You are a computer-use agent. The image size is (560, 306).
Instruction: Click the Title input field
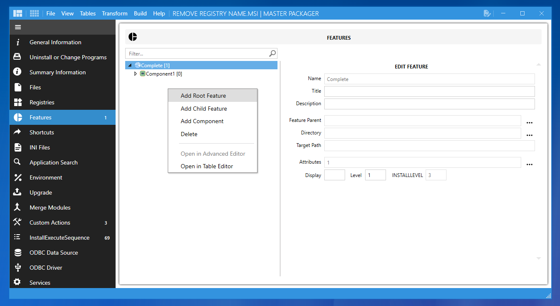429,91
